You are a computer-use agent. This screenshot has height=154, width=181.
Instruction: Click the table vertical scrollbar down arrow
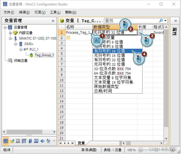(166, 138)
